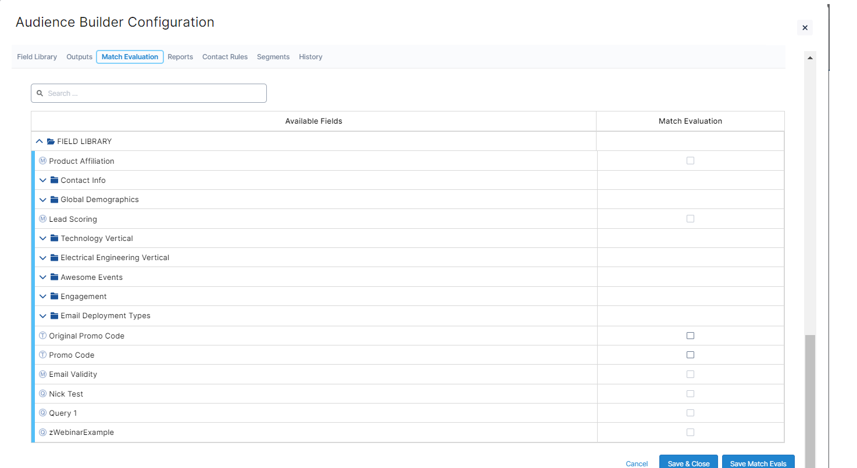This screenshot has width=857, height=468.
Task: Enable match evaluation for Original Promo Code
Action: (x=690, y=336)
